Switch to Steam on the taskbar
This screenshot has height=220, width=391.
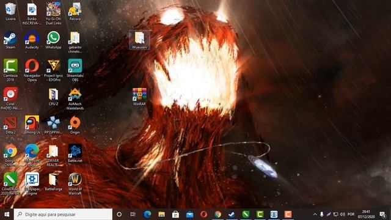pyautogui.click(x=232, y=215)
